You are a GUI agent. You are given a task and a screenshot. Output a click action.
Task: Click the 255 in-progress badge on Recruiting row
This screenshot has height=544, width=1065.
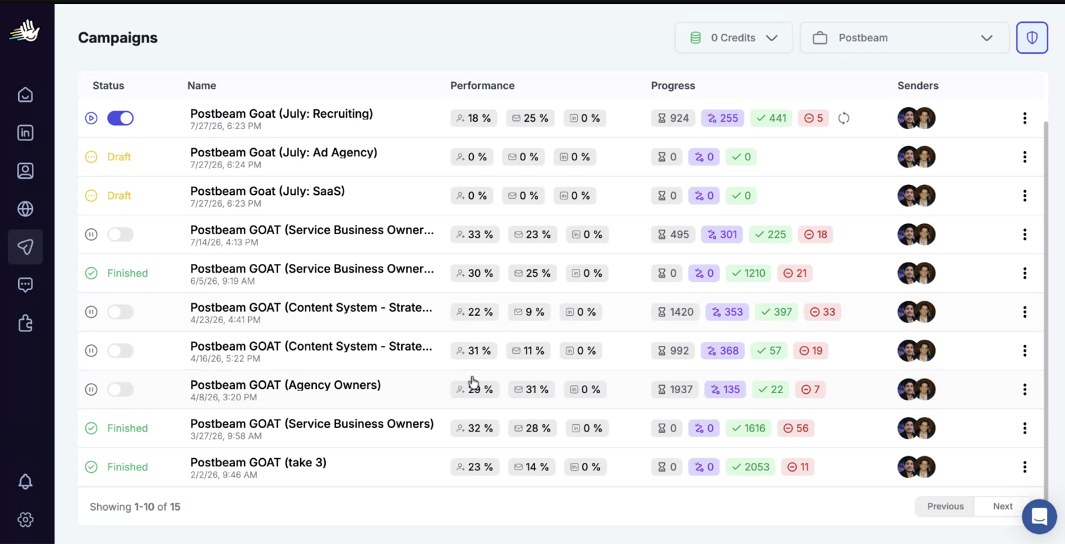[x=722, y=118]
